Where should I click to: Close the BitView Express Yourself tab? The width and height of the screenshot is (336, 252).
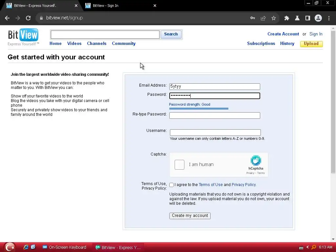click(76, 6)
